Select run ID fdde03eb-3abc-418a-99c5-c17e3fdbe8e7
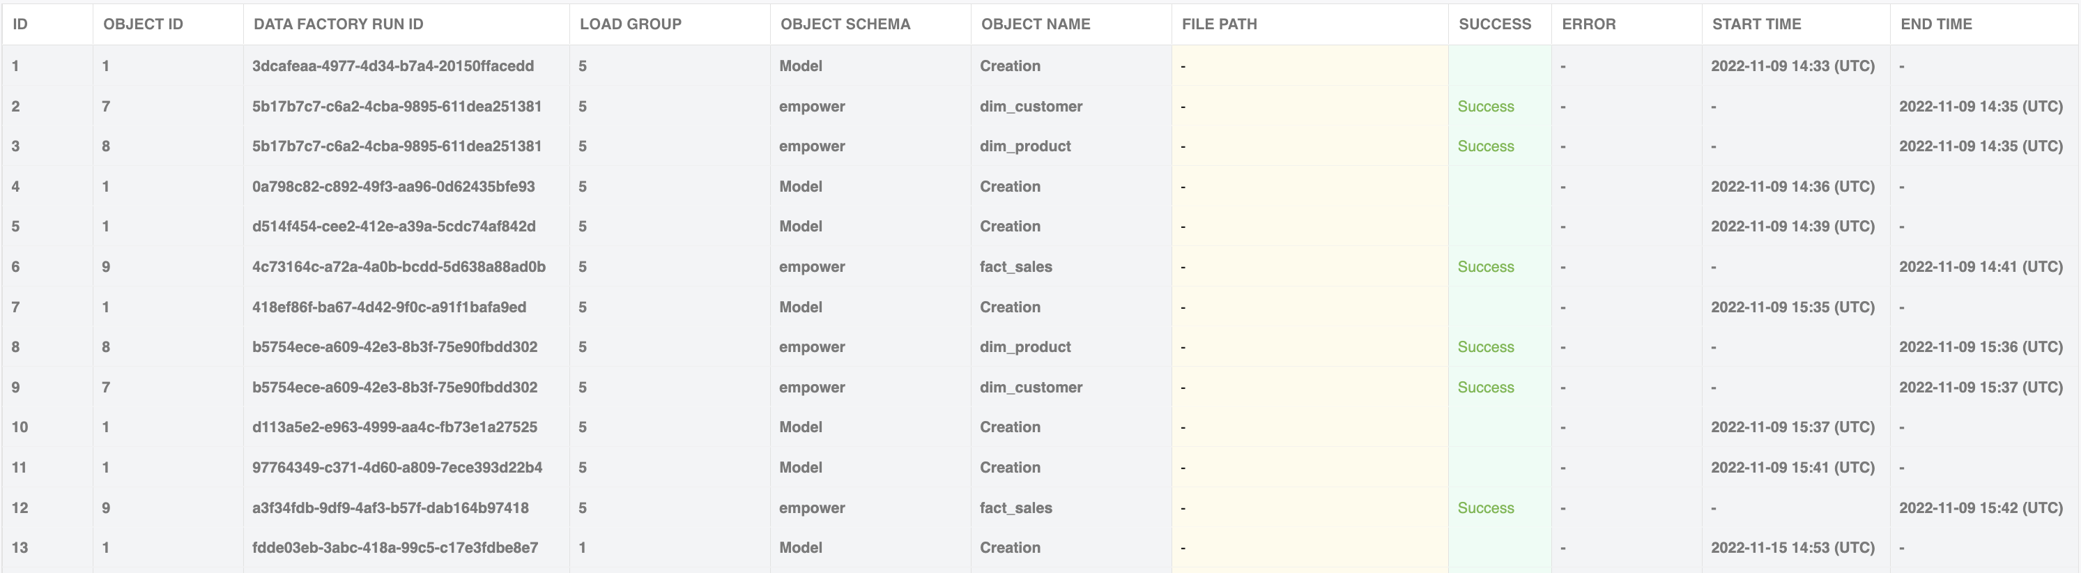Image resolution: width=2081 pixels, height=573 pixels. tap(395, 547)
